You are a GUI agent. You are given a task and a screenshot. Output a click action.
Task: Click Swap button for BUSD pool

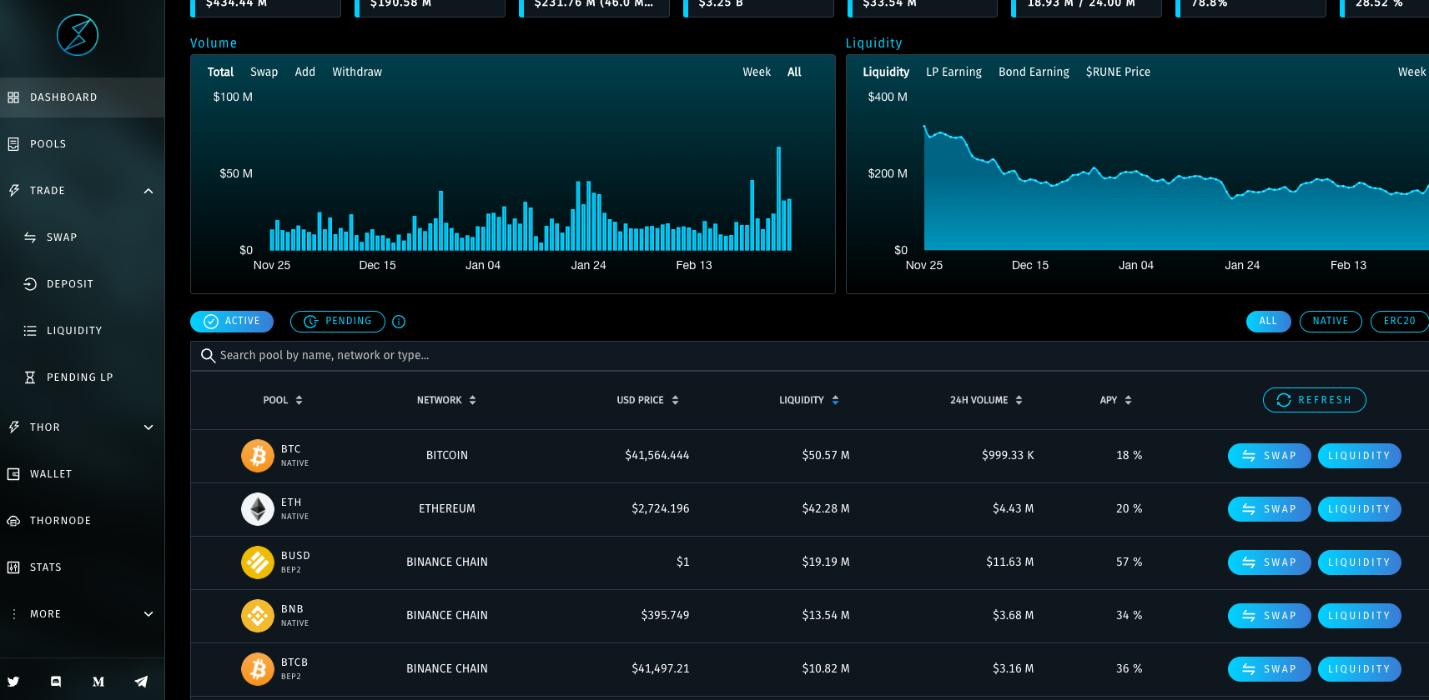1268,562
